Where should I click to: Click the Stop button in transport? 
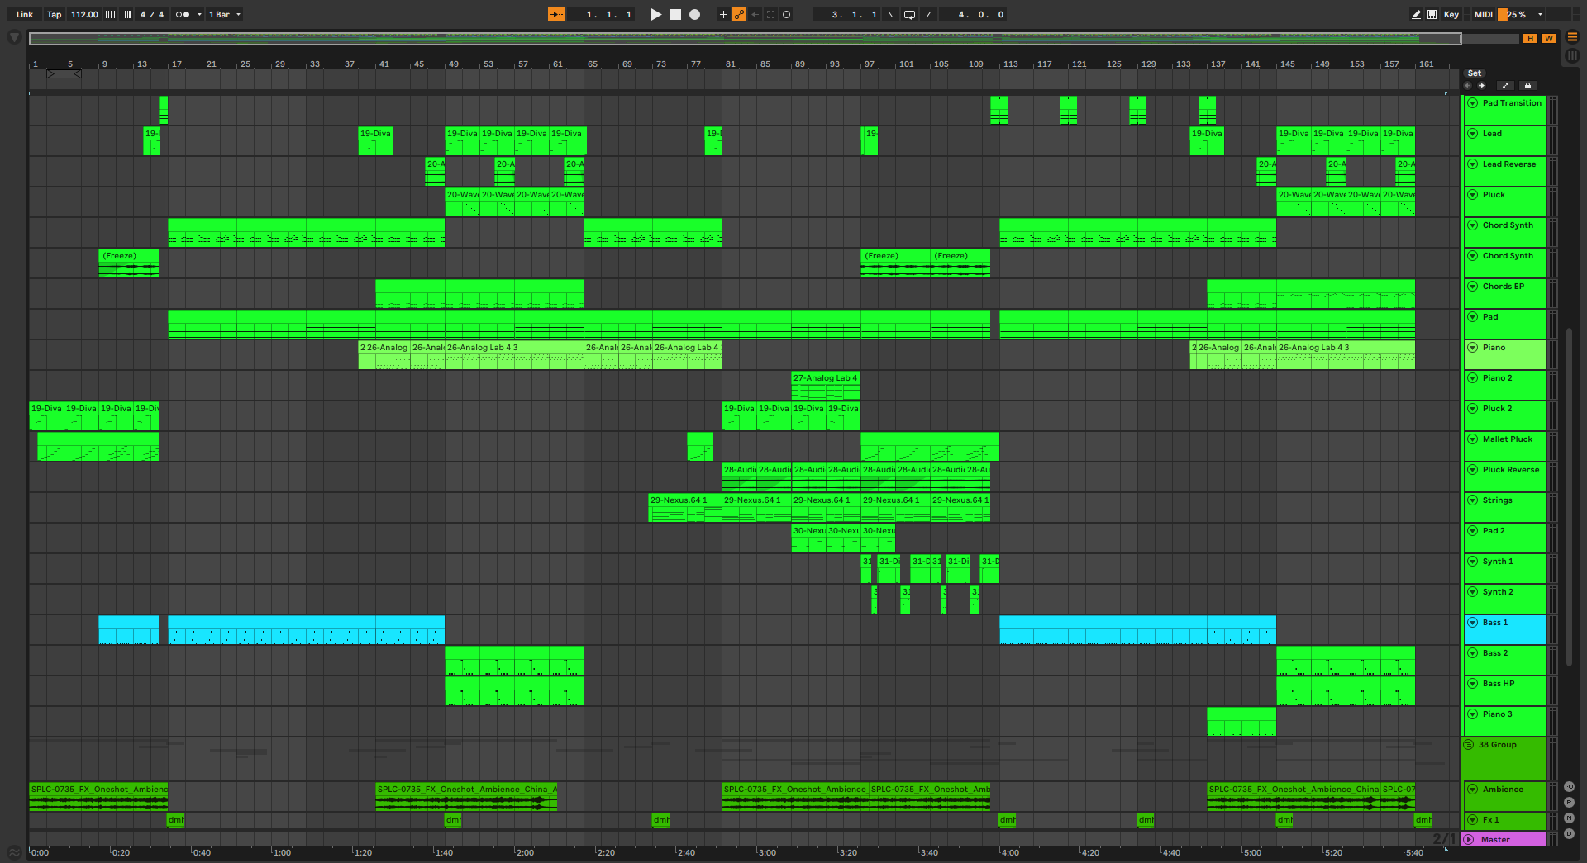[x=675, y=14]
